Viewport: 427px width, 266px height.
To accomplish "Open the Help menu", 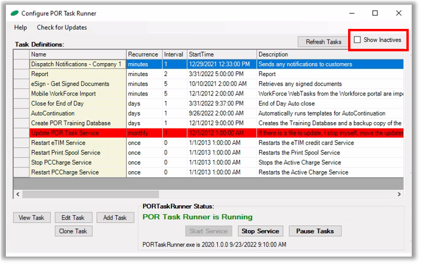I will point(21,28).
